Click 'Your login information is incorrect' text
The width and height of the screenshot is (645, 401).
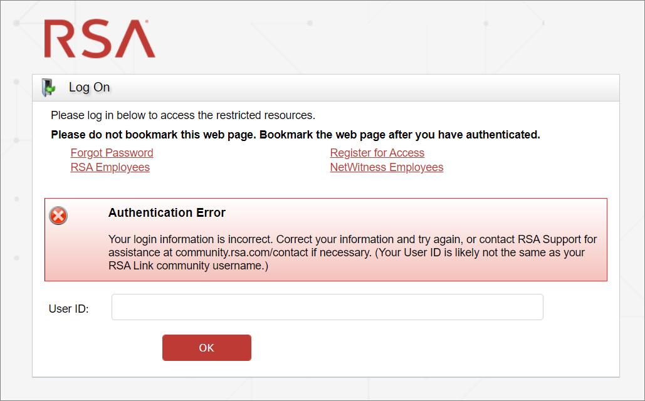click(191, 239)
